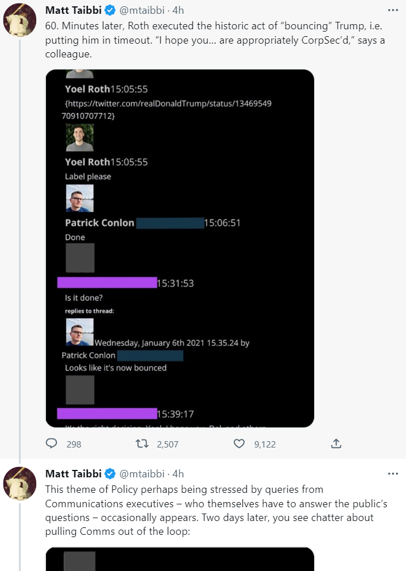Open Matt Taibbi's avatar on second tweet
The width and height of the screenshot is (406, 571).
click(x=21, y=484)
